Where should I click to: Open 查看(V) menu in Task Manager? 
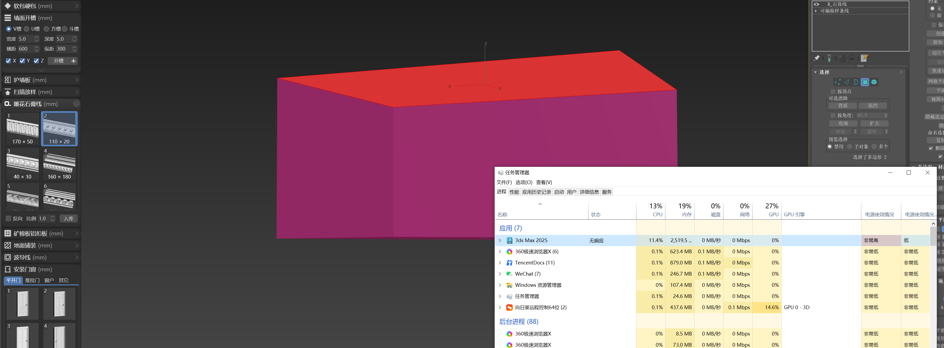[544, 183]
